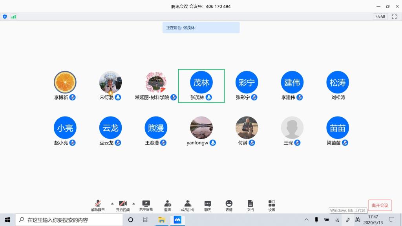
Task: Open File Explorer from the taskbar
Action: click(x=161, y=220)
